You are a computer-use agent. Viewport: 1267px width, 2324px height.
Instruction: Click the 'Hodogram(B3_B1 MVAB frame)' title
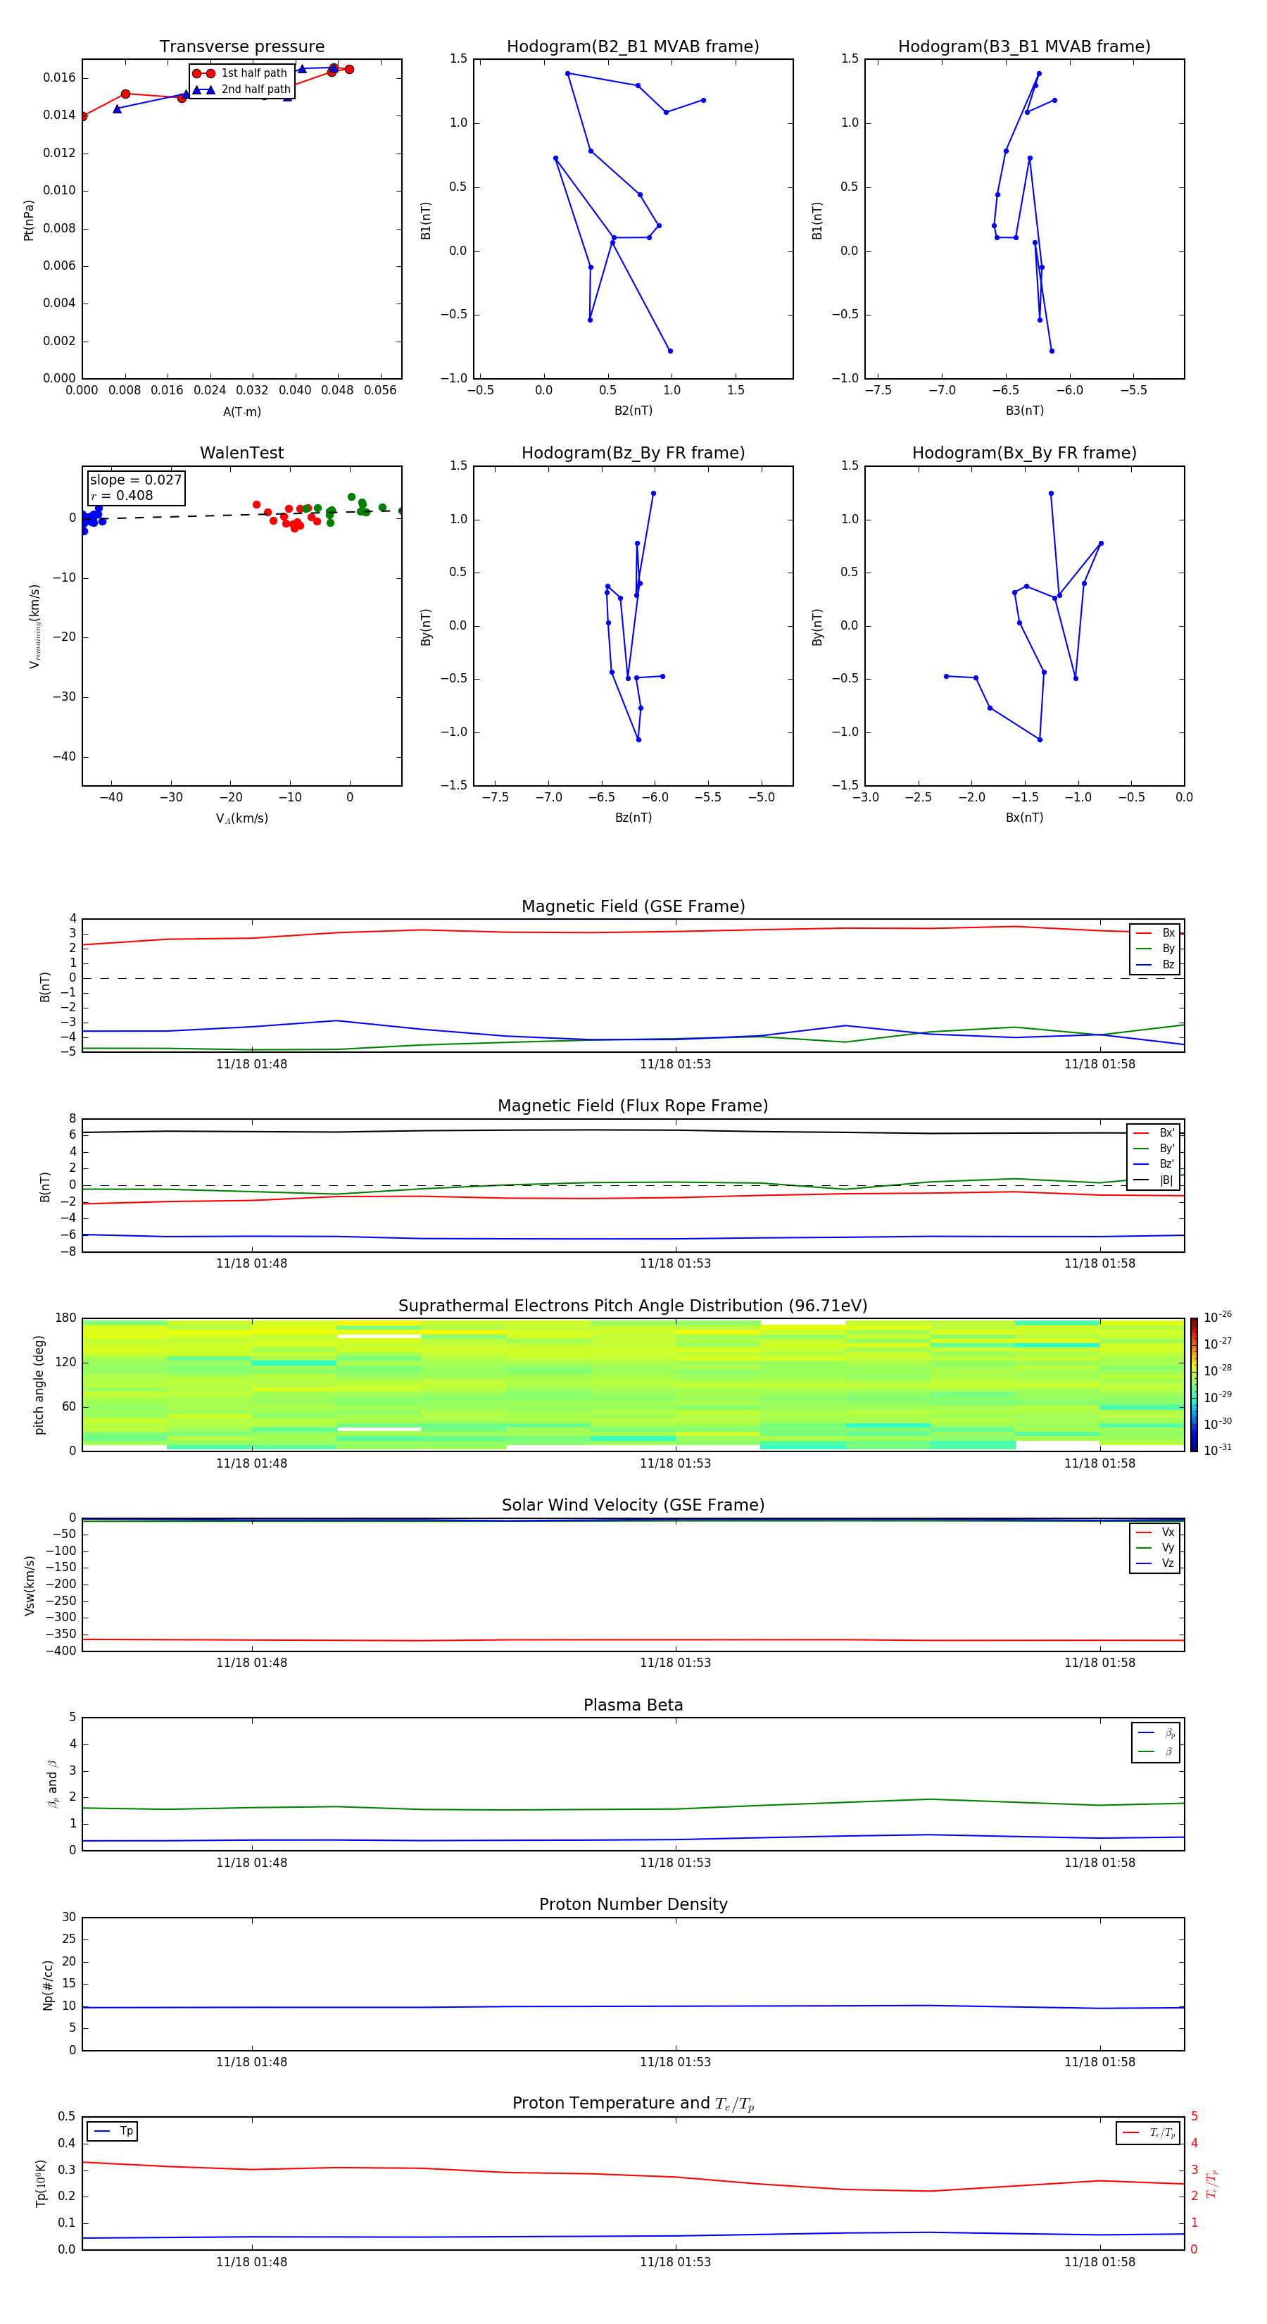click(x=1024, y=47)
